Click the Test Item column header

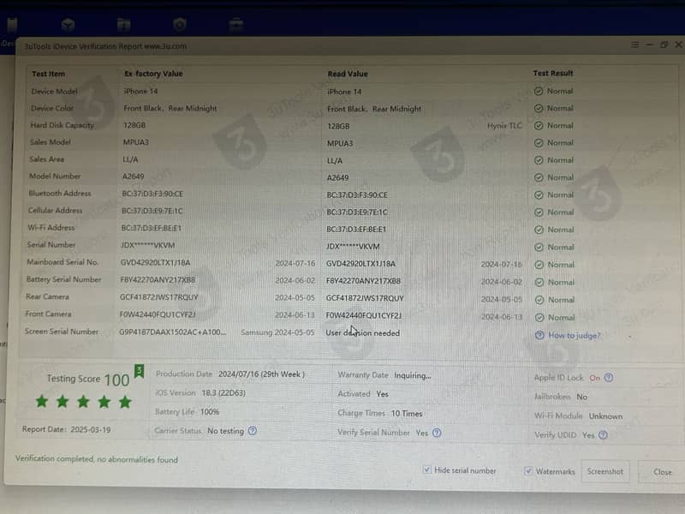pyautogui.click(x=48, y=74)
